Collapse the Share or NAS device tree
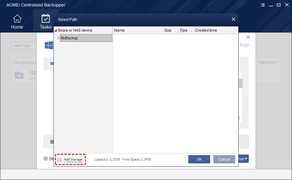 tap(56, 30)
